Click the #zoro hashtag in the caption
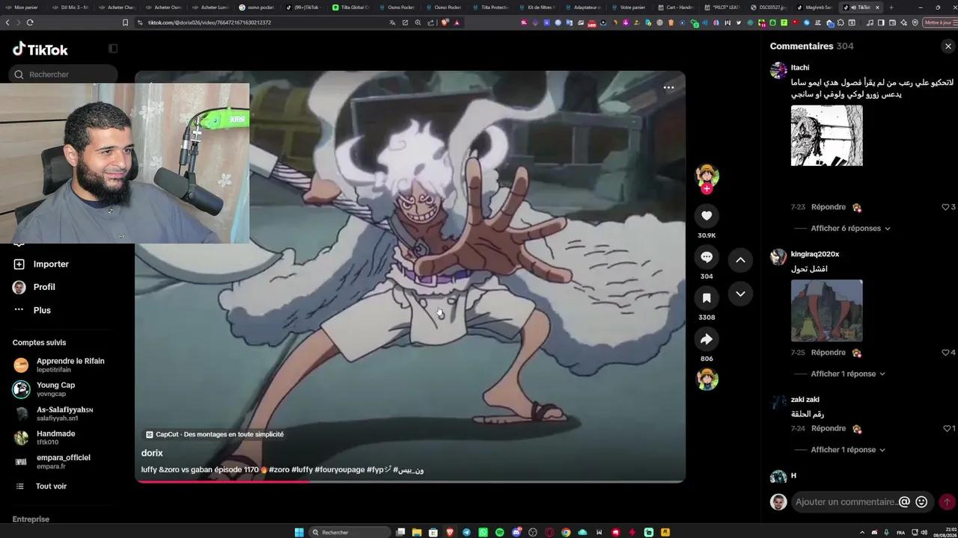958x538 pixels. pos(279,470)
